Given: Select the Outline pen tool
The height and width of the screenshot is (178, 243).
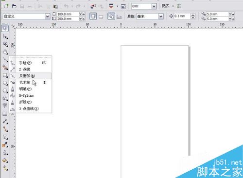Looking at the screenshot, I should pos(5,153).
